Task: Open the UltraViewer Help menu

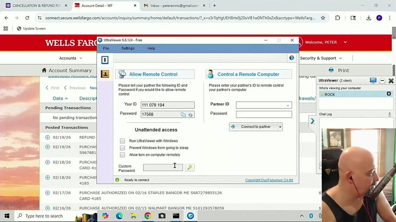Action: [x=151, y=48]
